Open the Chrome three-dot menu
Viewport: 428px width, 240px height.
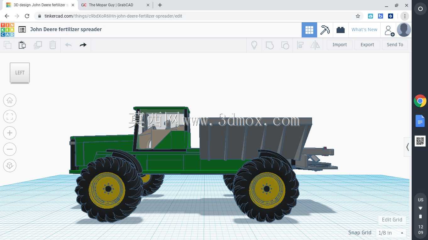405,16
